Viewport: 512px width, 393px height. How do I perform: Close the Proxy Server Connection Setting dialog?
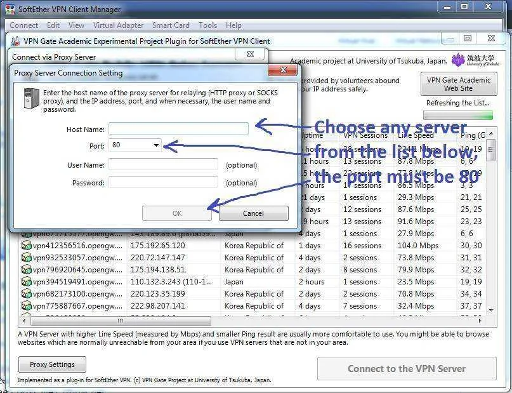[283, 70]
